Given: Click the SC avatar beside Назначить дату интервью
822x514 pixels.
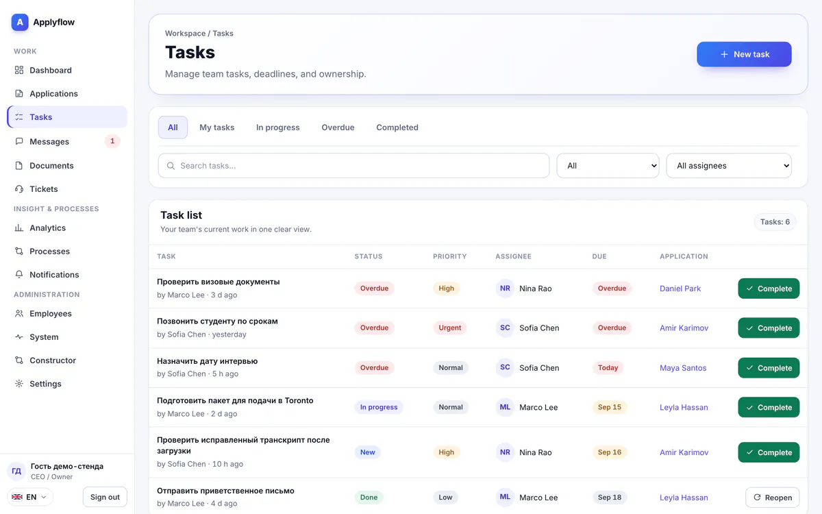Looking at the screenshot, I should click(505, 367).
